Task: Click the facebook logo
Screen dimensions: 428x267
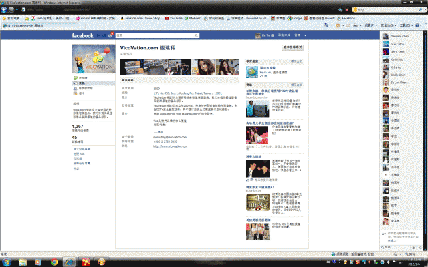Action: [x=82, y=35]
